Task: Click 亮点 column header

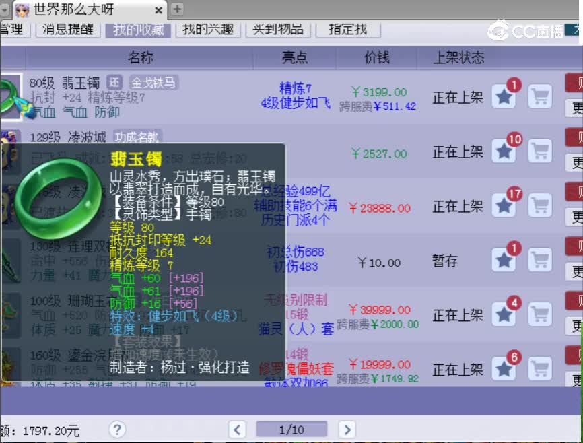Action: [294, 58]
